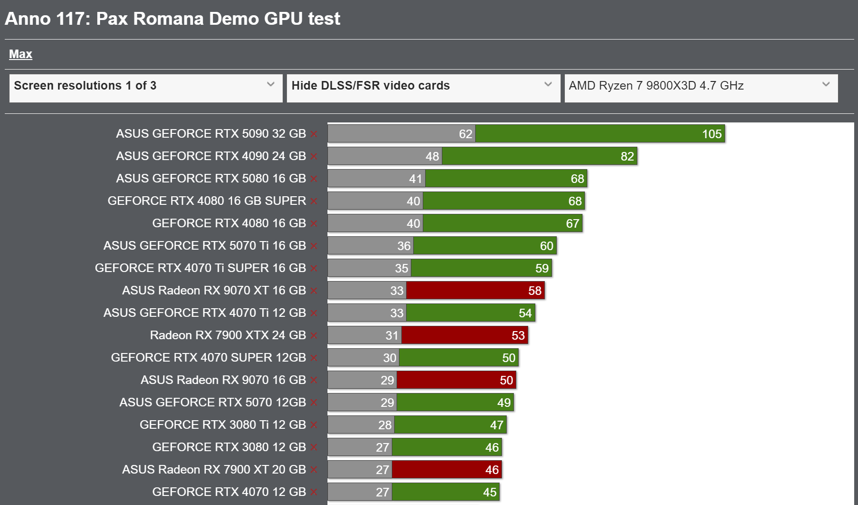Click the RX 9070 16 GB red bar showing 50
This screenshot has height=505, width=858.
(x=456, y=380)
